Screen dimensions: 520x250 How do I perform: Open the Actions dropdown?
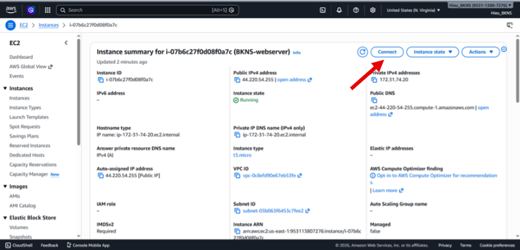click(480, 52)
